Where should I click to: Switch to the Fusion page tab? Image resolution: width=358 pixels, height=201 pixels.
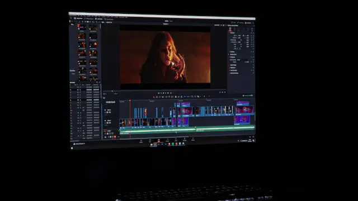click(x=167, y=140)
